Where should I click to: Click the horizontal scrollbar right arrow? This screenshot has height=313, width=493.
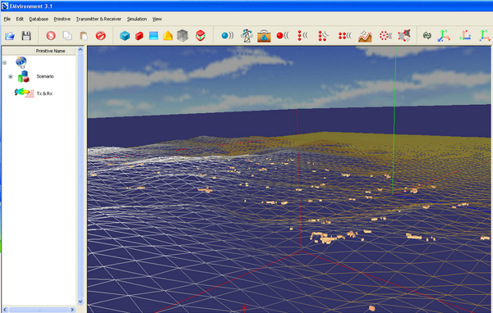point(72,310)
